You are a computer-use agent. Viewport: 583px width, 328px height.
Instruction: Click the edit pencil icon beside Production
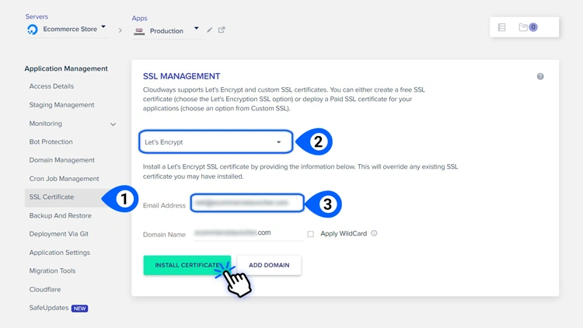pyautogui.click(x=210, y=30)
